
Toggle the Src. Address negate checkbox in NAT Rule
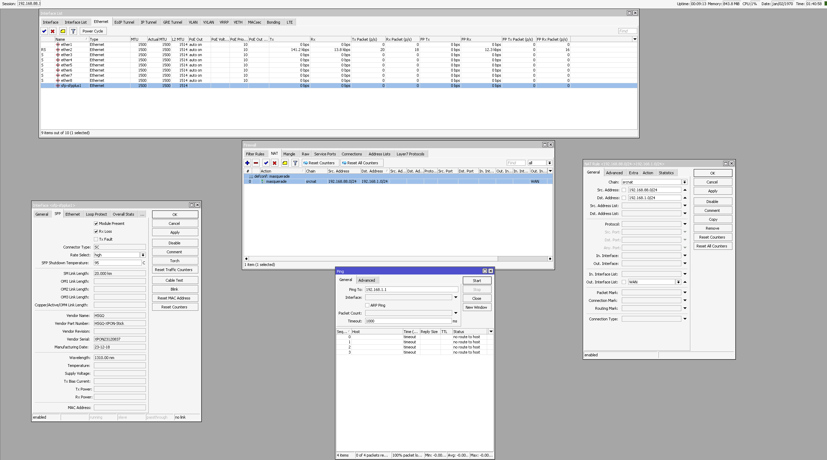[624, 190]
